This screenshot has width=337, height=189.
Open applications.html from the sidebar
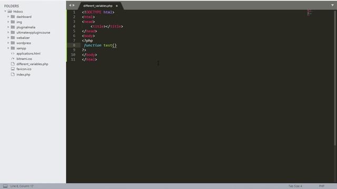(28, 54)
